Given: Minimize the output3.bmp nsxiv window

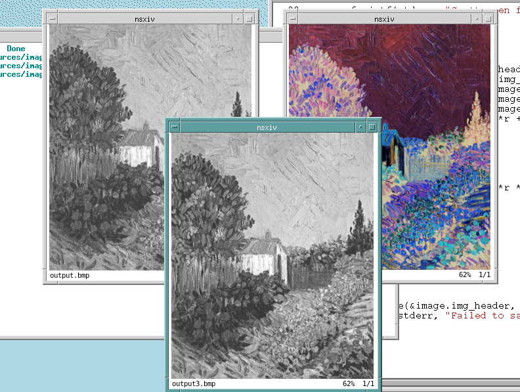Looking at the screenshot, I should coord(360,127).
